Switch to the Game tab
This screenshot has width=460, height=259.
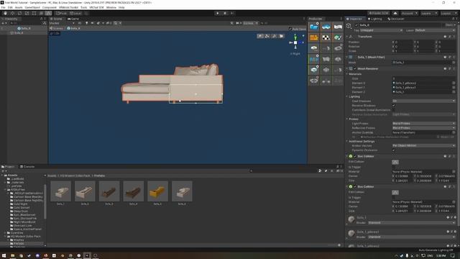pyautogui.click(x=73, y=19)
